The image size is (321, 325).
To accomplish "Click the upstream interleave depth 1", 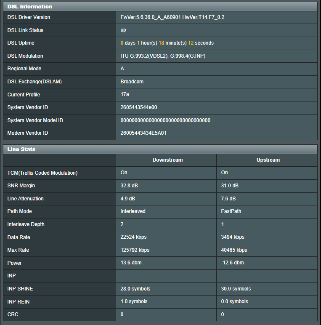I will (x=223, y=224).
